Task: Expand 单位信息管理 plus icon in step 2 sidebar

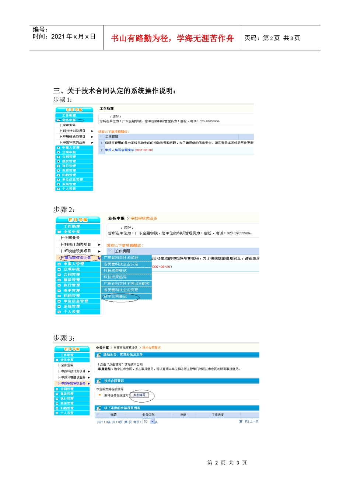Action: pos(59,301)
